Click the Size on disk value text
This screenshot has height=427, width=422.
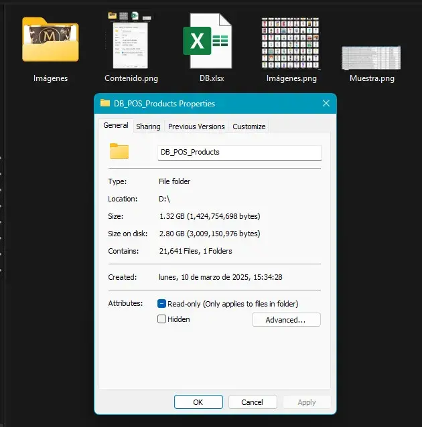tap(208, 234)
